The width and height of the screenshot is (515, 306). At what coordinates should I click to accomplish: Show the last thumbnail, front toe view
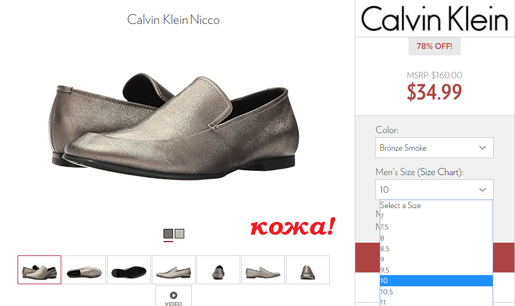click(308, 270)
